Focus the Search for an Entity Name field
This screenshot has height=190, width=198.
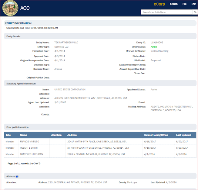coord(167,12)
